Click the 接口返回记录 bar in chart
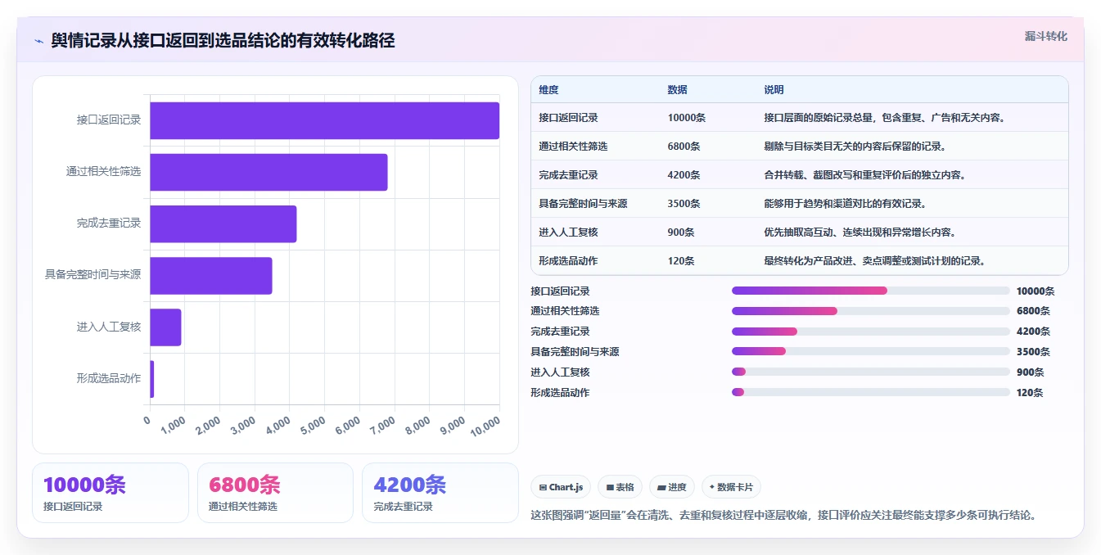The width and height of the screenshot is (1101, 555). click(x=325, y=120)
